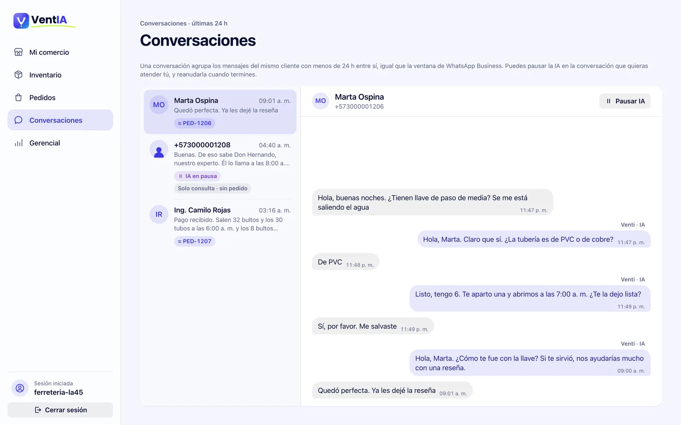Click the shopping bag icon beside Pedidos
Image resolution: width=681 pixels, height=425 pixels.
pos(18,97)
